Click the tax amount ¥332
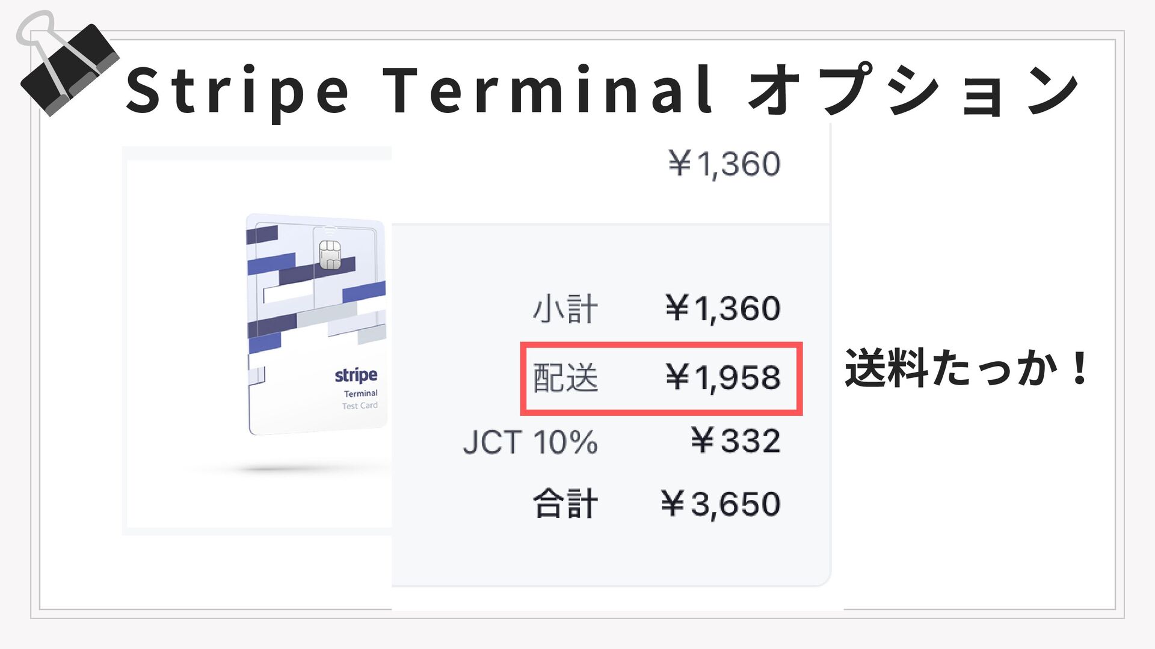 (735, 441)
